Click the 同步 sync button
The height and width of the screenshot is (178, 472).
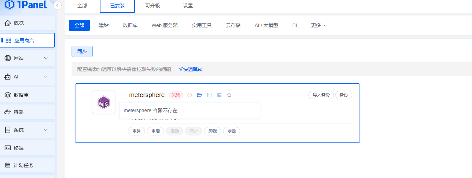click(x=82, y=51)
